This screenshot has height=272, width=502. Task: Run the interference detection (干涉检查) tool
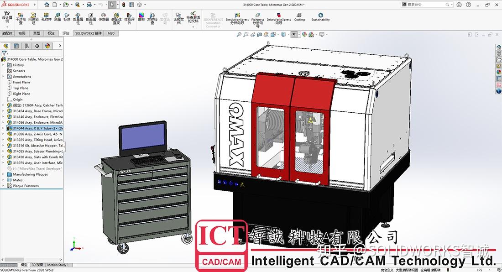[21, 18]
